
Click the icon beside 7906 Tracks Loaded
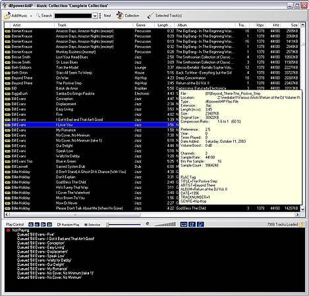[x=301, y=224]
